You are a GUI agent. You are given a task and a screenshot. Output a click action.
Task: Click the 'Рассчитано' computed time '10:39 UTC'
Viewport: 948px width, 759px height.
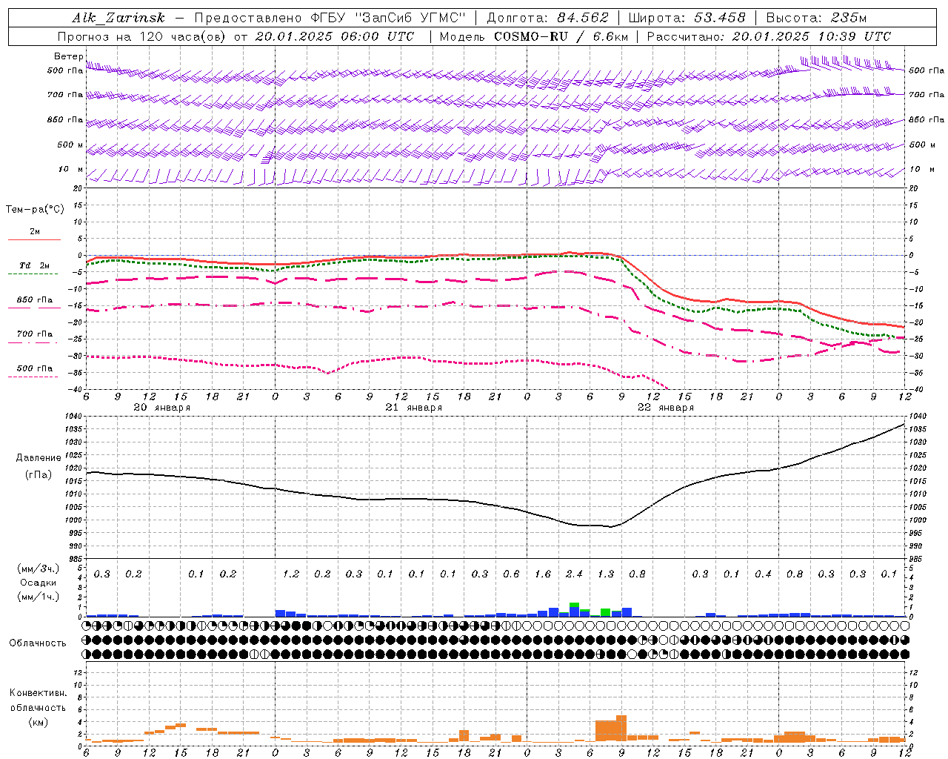click(x=855, y=36)
